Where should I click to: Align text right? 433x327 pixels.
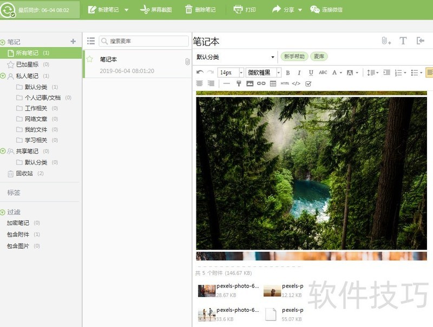pos(211,83)
